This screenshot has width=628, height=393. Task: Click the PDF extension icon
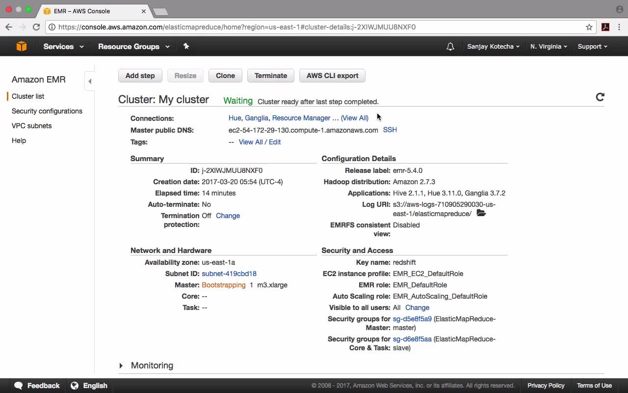(605, 27)
